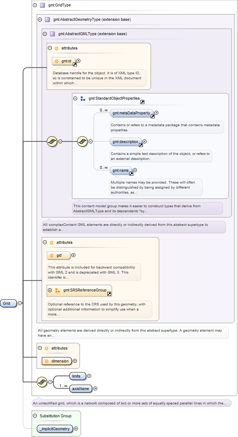Click the 'An unrectified grid' description note

[132, 403]
